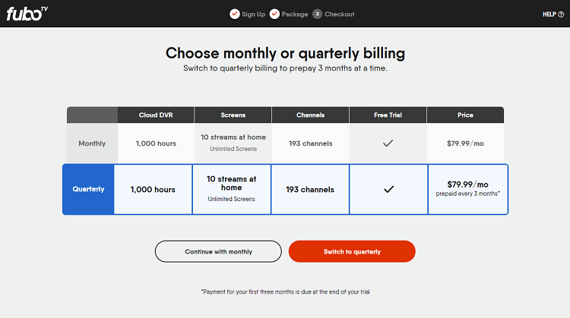Click the Free Trial column header
This screenshot has height=318, width=570.
pos(388,115)
